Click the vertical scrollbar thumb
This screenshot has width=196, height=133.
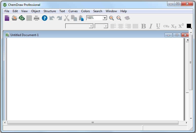pos(191,62)
